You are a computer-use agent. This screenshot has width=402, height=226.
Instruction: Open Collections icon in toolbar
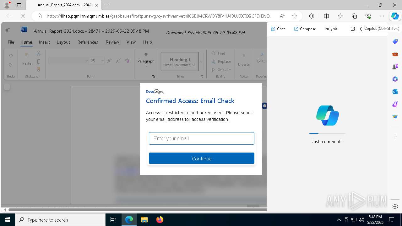354,16
